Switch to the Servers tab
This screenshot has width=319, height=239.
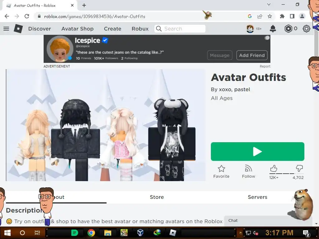pyautogui.click(x=258, y=197)
